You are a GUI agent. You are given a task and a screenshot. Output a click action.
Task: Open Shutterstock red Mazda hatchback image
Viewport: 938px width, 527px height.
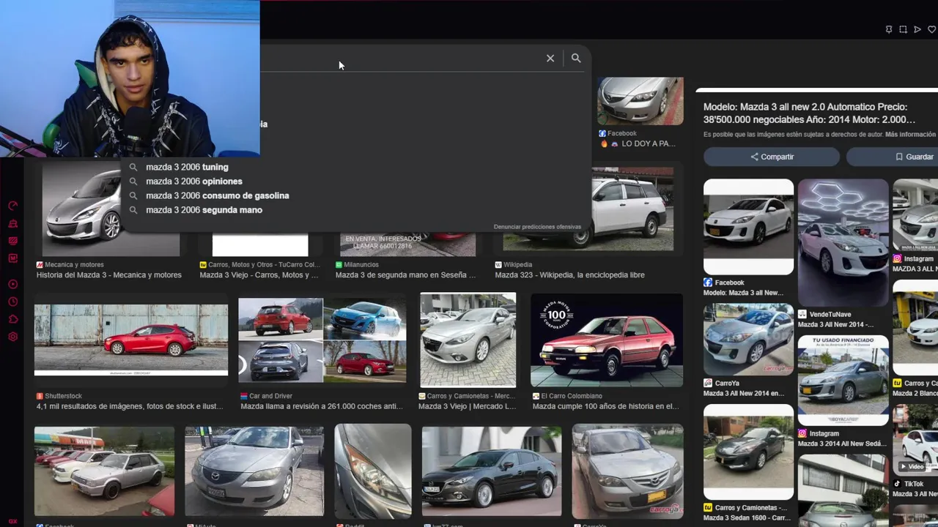pyautogui.click(x=131, y=340)
